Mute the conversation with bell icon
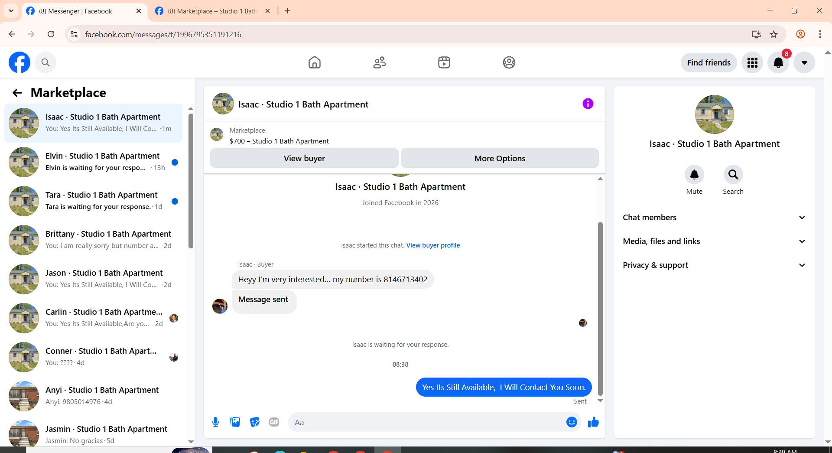 [x=694, y=175]
